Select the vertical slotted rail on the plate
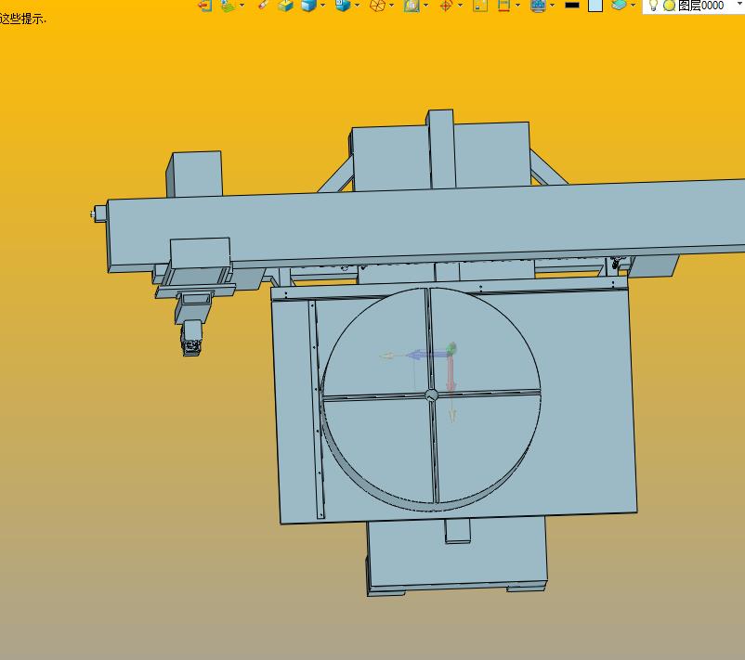The image size is (745, 660). tap(316, 408)
